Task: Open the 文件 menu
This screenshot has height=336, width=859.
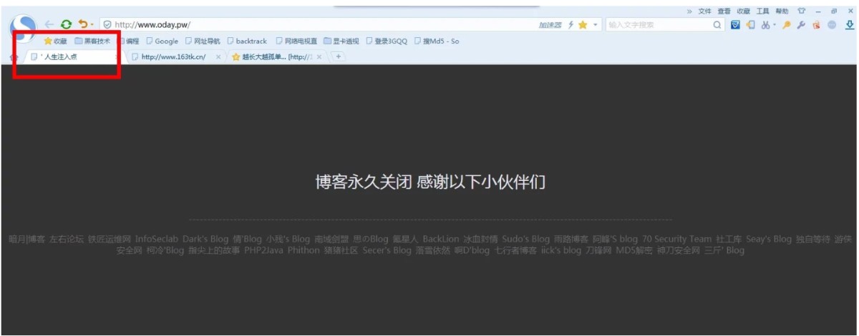Action: pyautogui.click(x=705, y=11)
